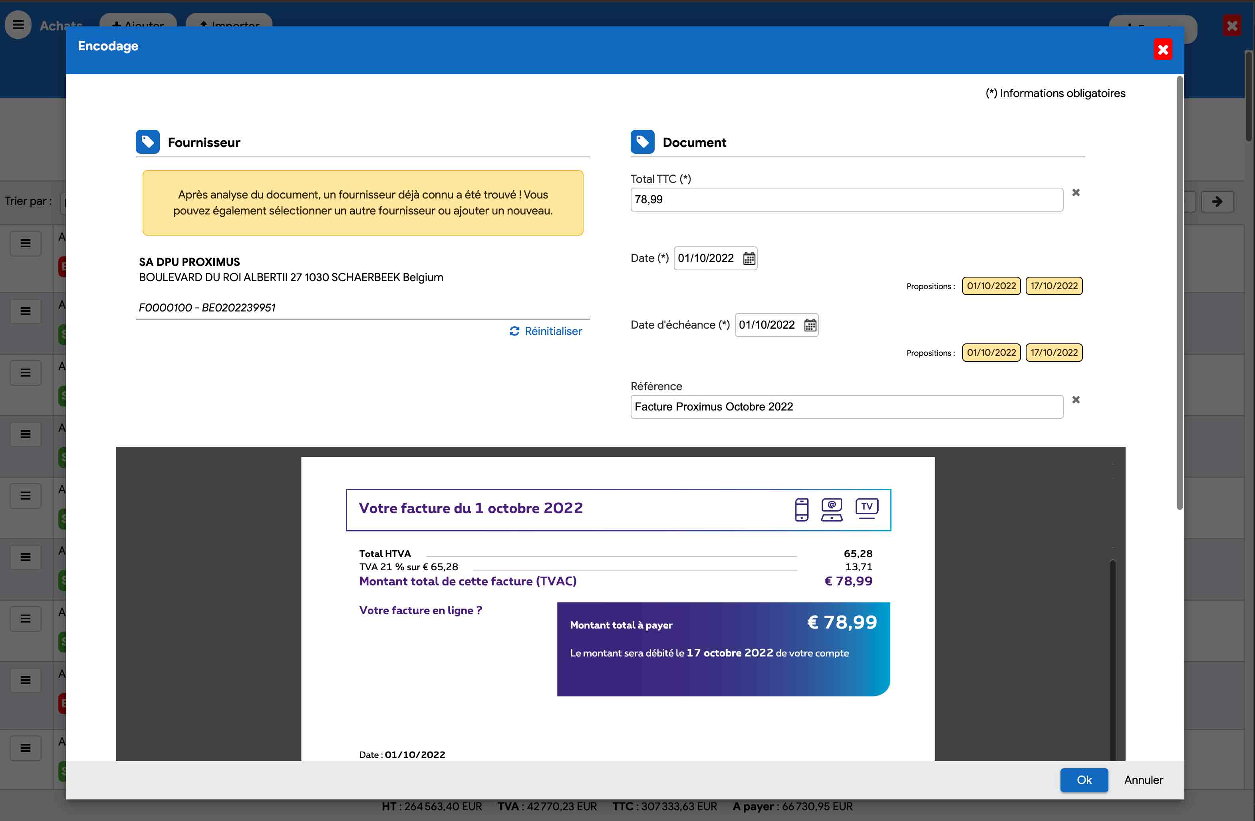Image resolution: width=1255 pixels, height=821 pixels.
Task: Clear the Total TTC field
Action: point(1076,192)
